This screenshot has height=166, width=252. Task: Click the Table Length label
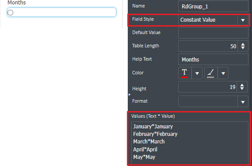pos(145,46)
